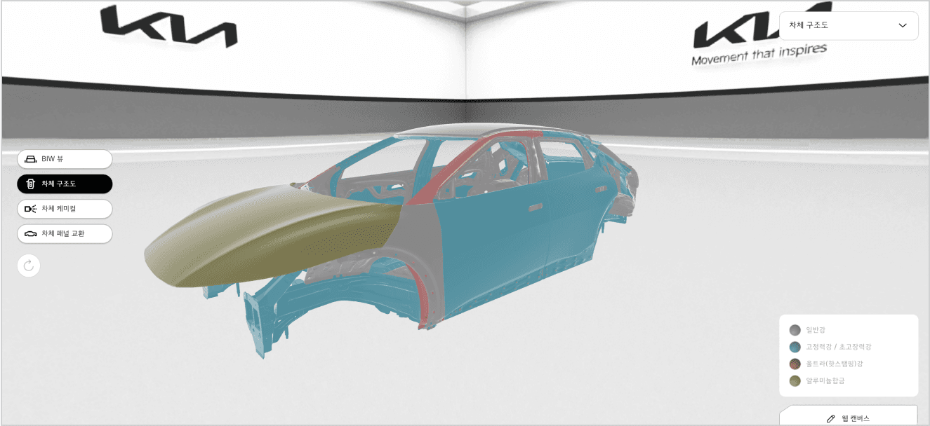Click the car outline icon on 차체 패널 교환
930x426 pixels.
tap(32, 234)
